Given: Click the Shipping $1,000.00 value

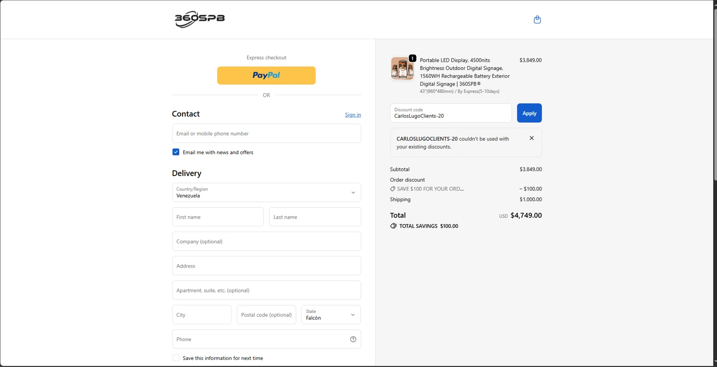Looking at the screenshot, I should [531, 200].
